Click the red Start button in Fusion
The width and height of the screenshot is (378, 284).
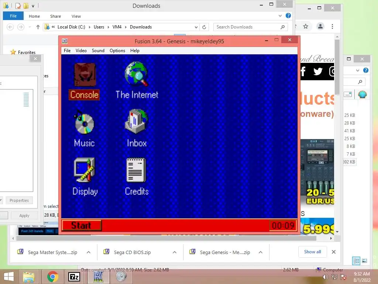[82, 225]
